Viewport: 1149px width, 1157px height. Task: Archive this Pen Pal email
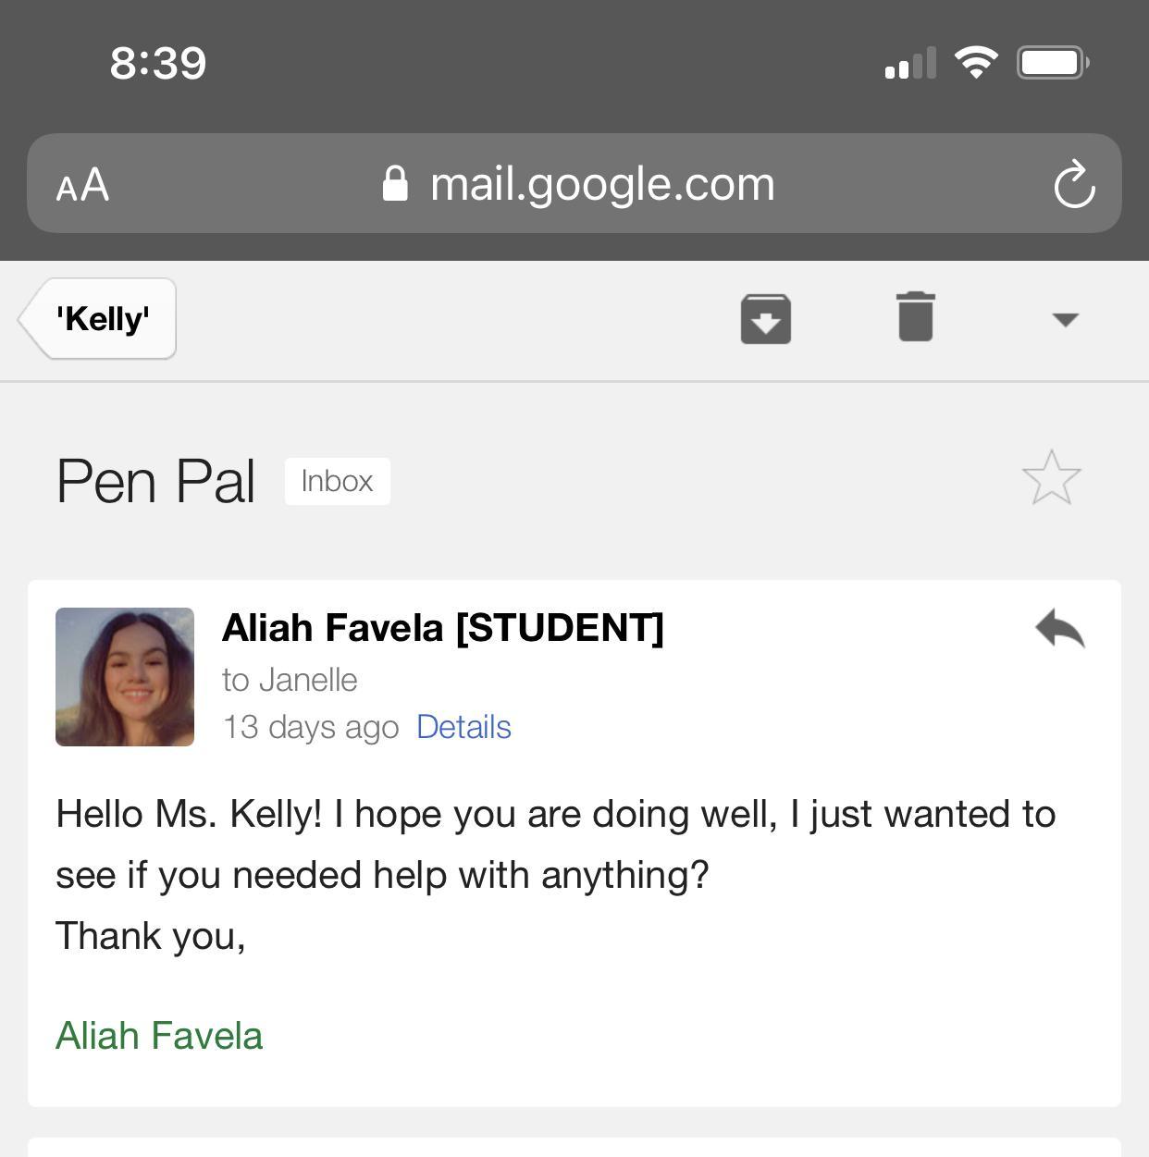(765, 319)
